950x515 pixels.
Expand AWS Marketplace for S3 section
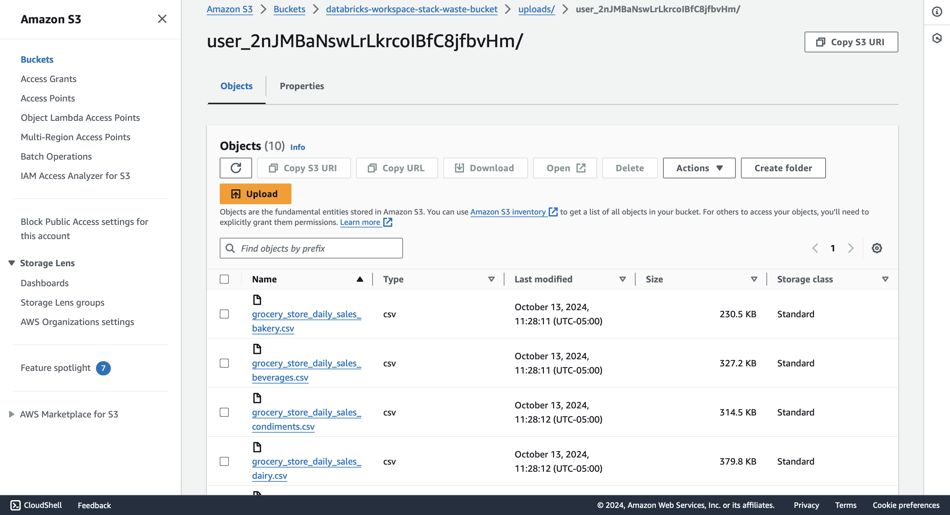[12, 414]
